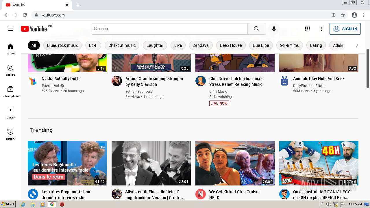Screen dimensions: 370x208
Task: Click the address bar URL
Action: [53, 15]
